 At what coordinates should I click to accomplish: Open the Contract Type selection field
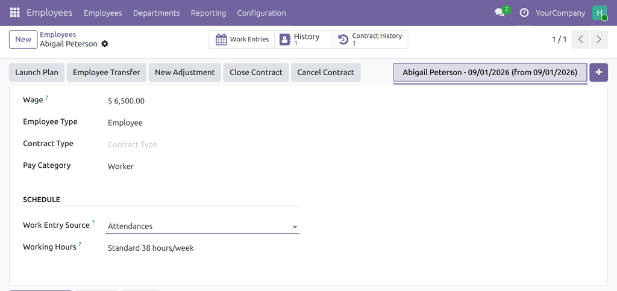pyautogui.click(x=204, y=144)
